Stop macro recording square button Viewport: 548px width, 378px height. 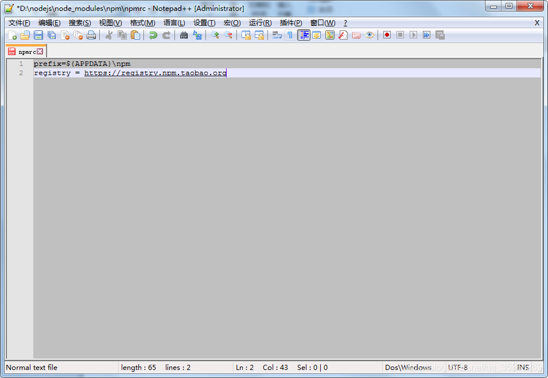pyautogui.click(x=400, y=36)
